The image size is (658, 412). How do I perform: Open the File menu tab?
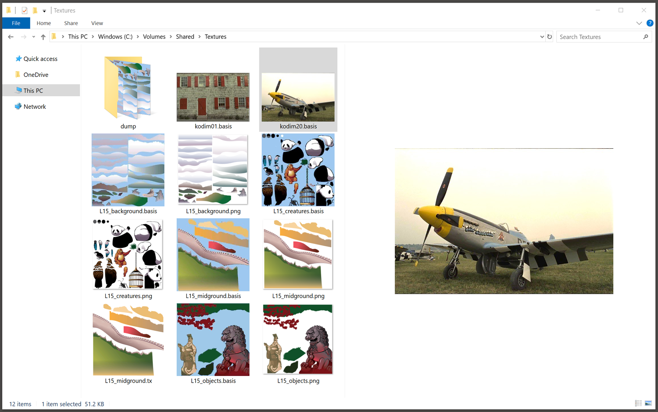(x=16, y=23)
